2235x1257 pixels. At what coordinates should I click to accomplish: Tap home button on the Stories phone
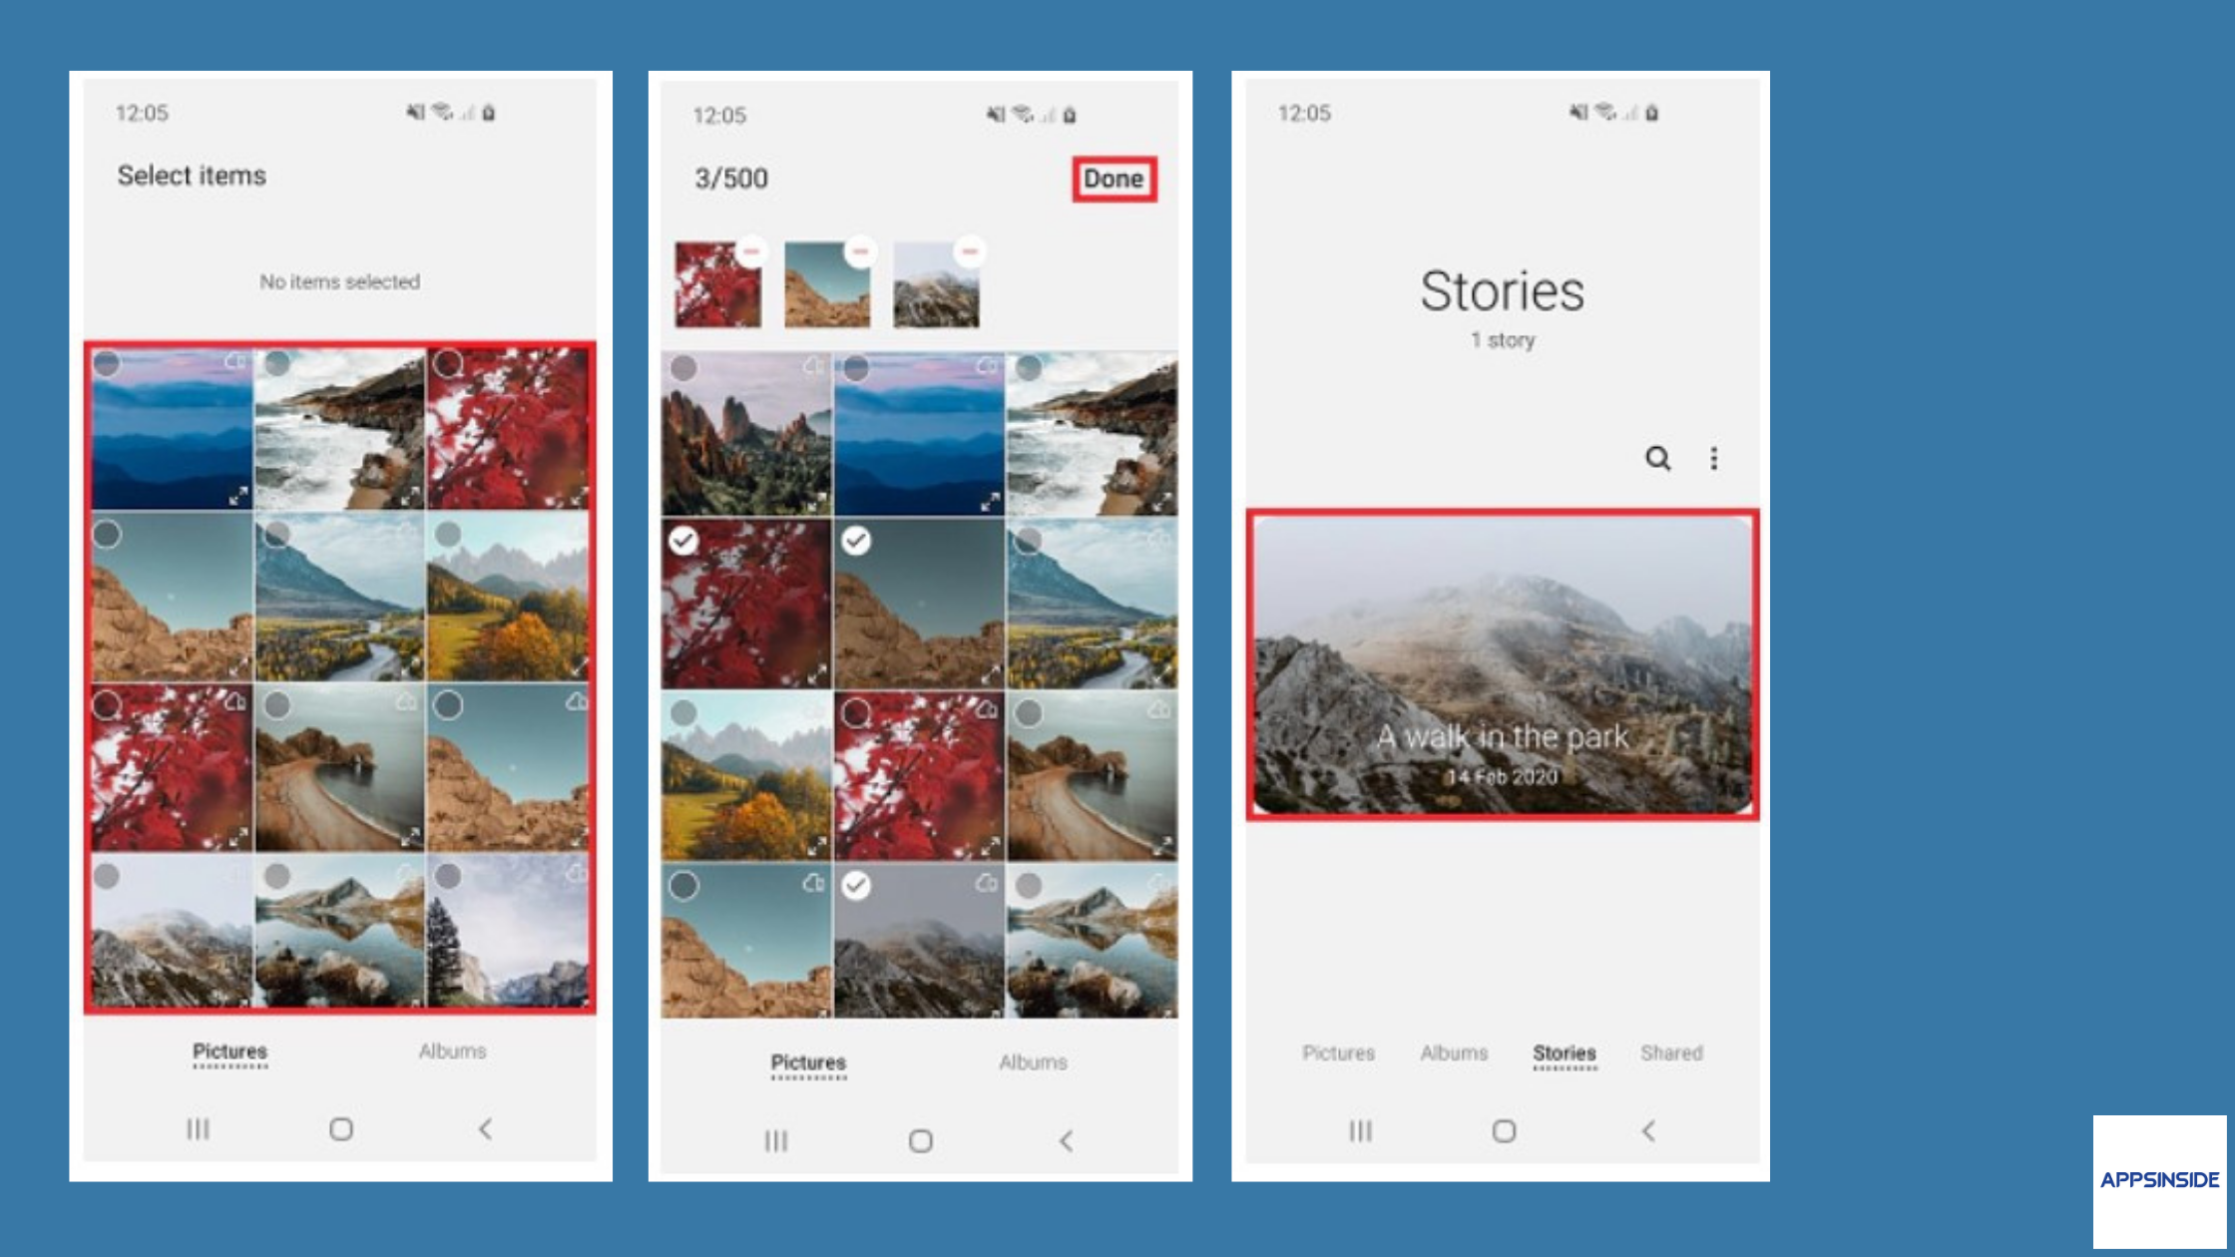click(x=1504, y=1130)
